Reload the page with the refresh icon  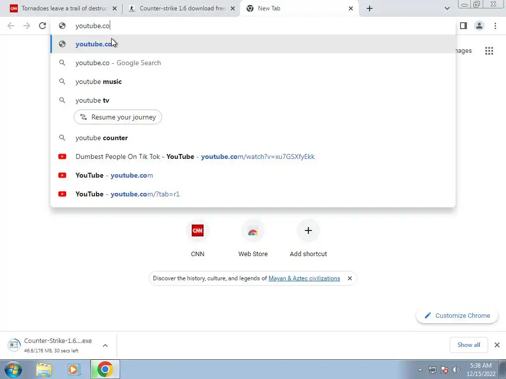(x=42, y=26)
